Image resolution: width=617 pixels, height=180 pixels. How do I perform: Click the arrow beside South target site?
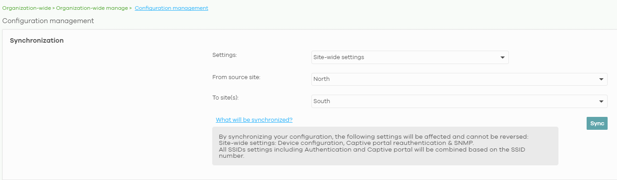pos(601,102)
